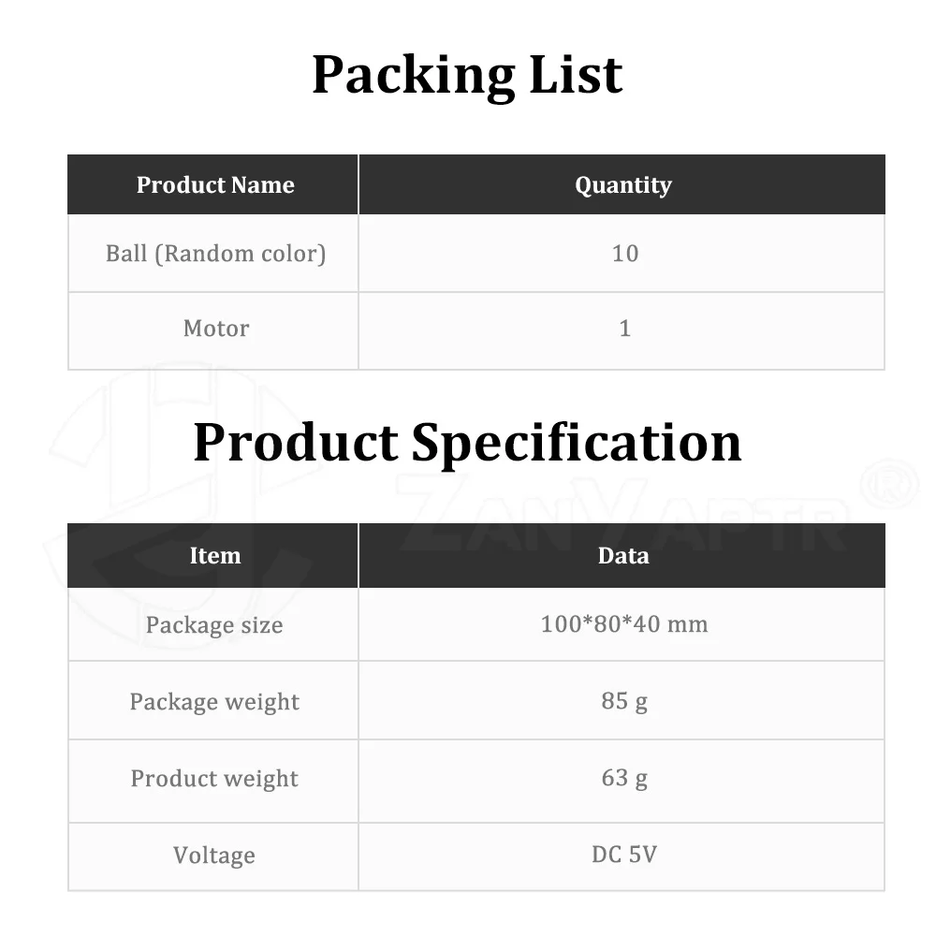Viewport: 936px width, 936px height.
Task: Click the Voltage row label
Action: click(x=214, y=856)
